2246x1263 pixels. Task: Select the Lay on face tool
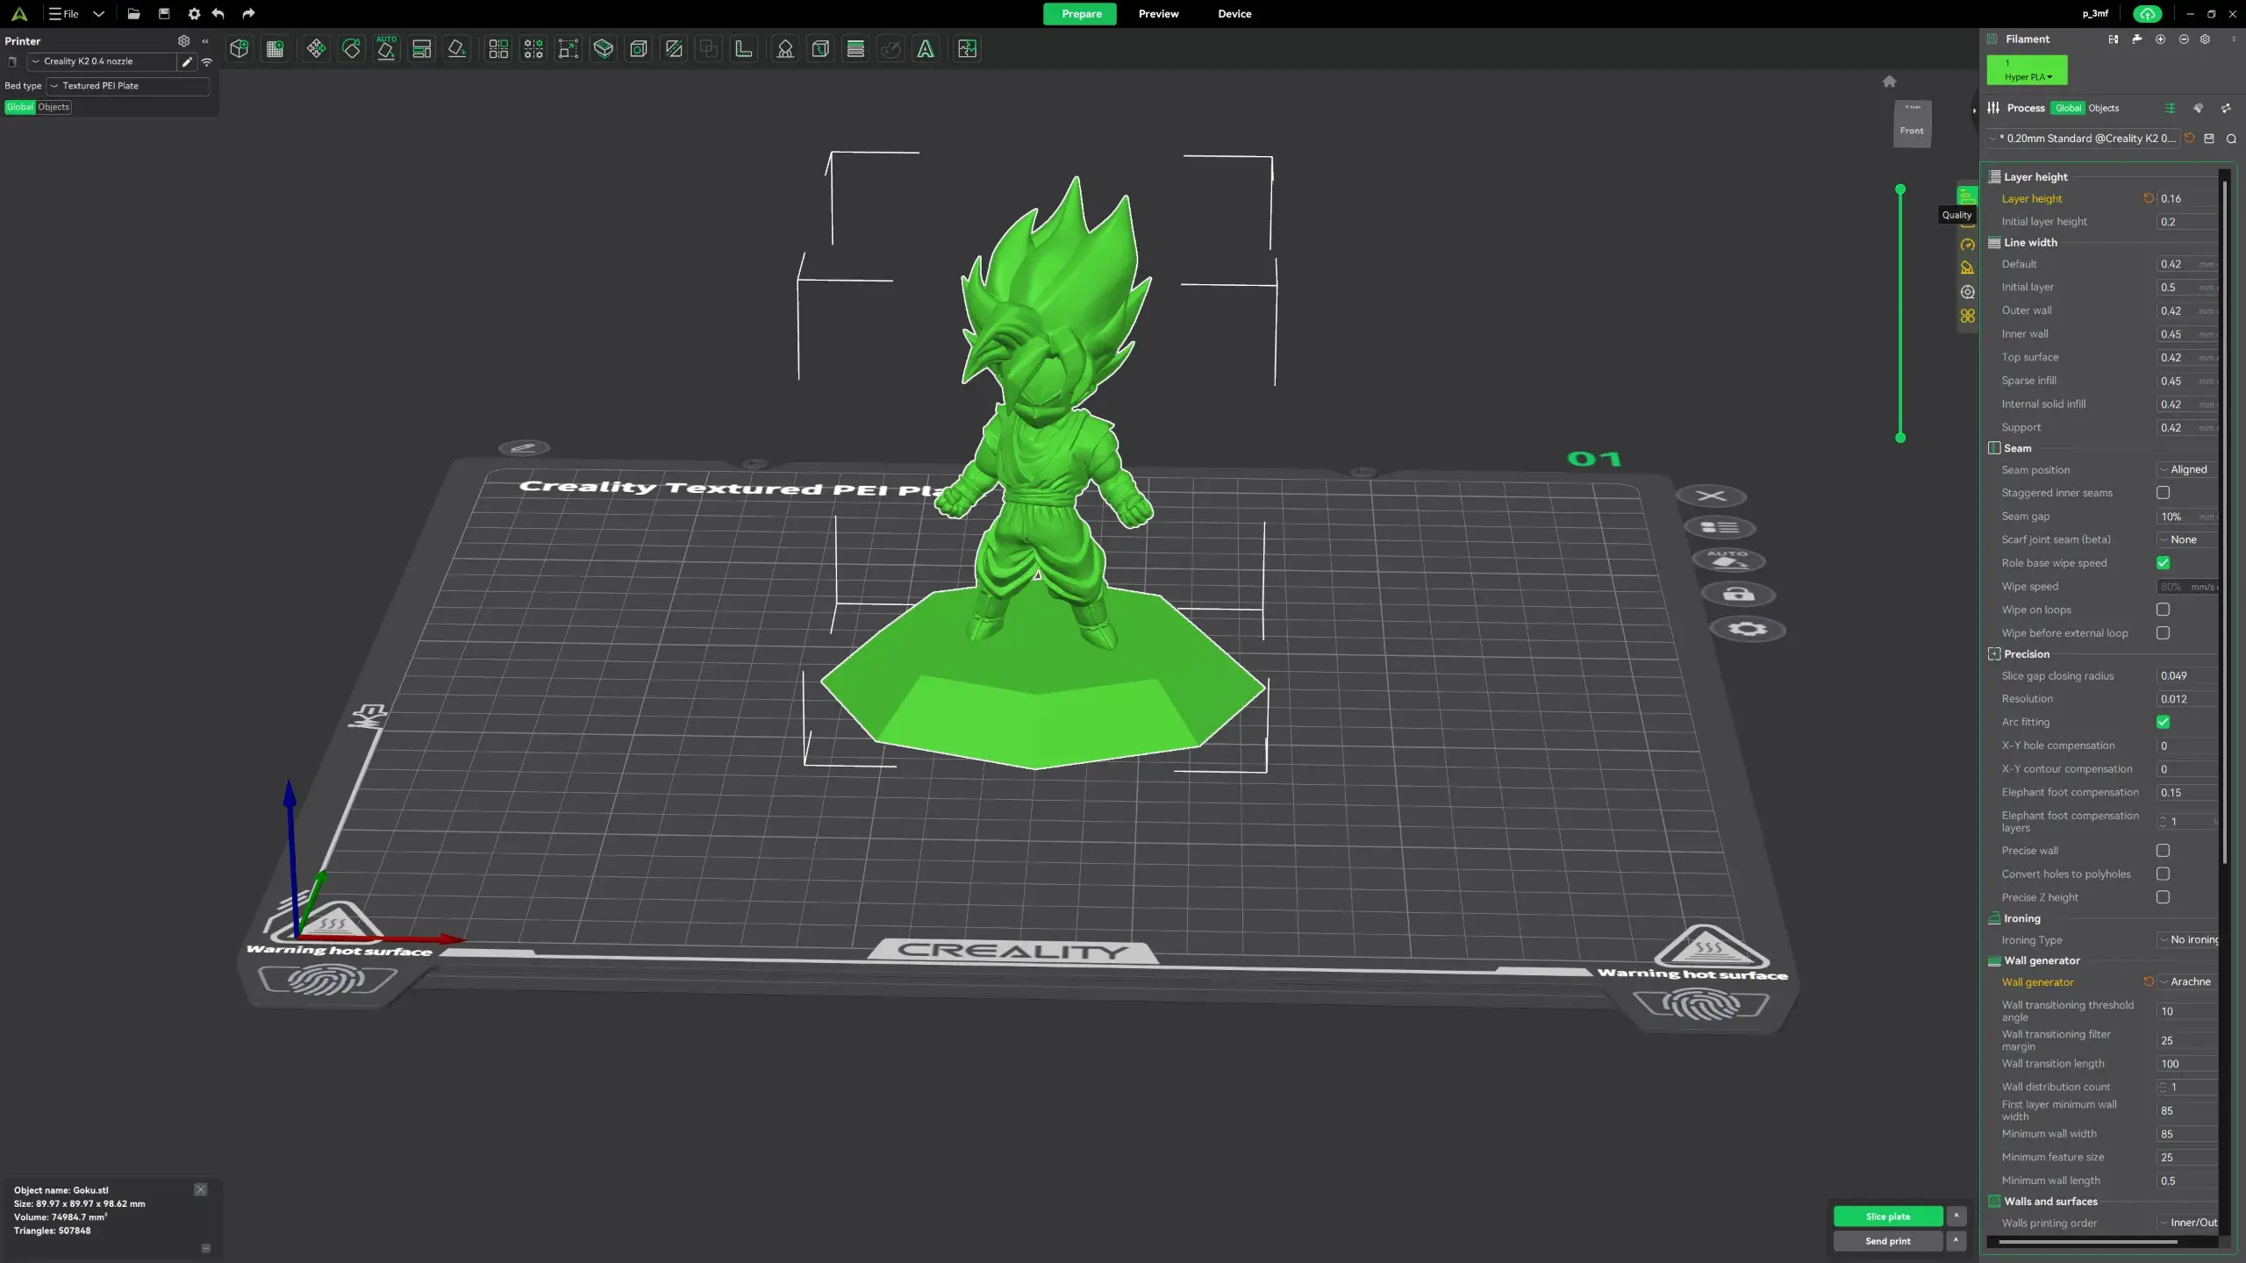[456, 49]
